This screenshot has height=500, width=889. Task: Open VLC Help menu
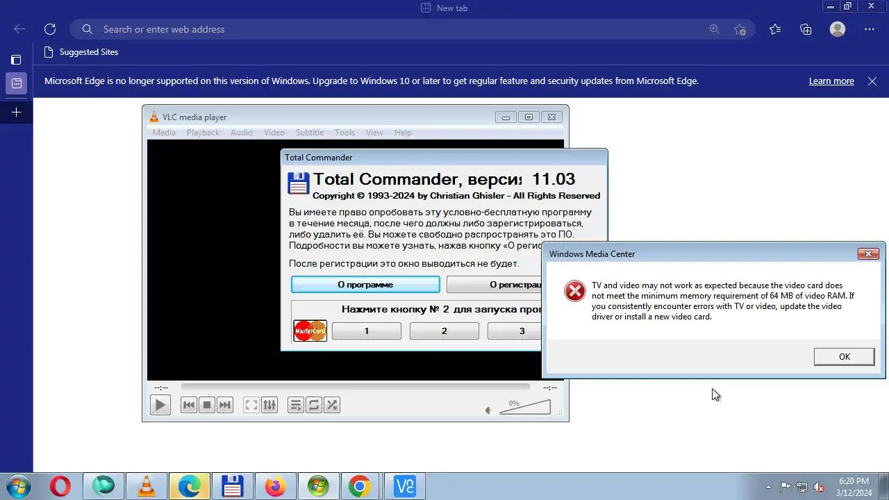(x=403, y=133)
